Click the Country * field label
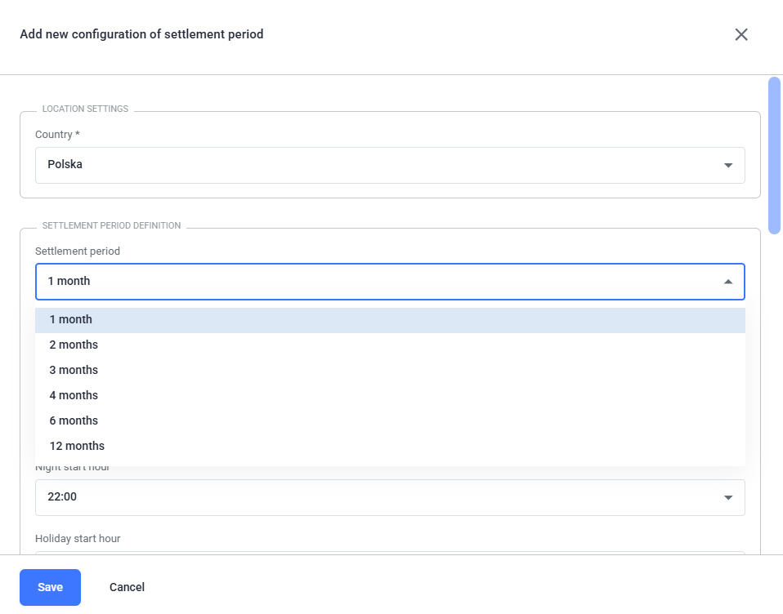Viewport: 783px width, 614px height. [x=57, y=135]
